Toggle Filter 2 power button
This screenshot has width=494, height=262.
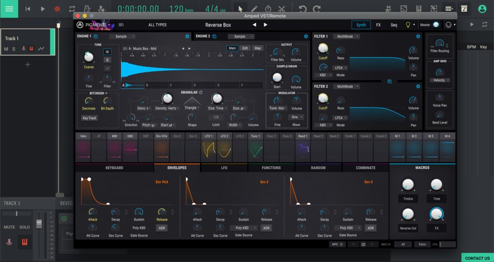(418, 86)
